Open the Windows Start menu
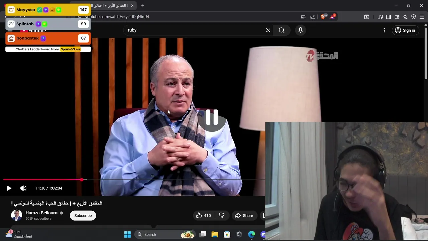The height and width of the screenshot is (241, 428). [x=127, y=235]
